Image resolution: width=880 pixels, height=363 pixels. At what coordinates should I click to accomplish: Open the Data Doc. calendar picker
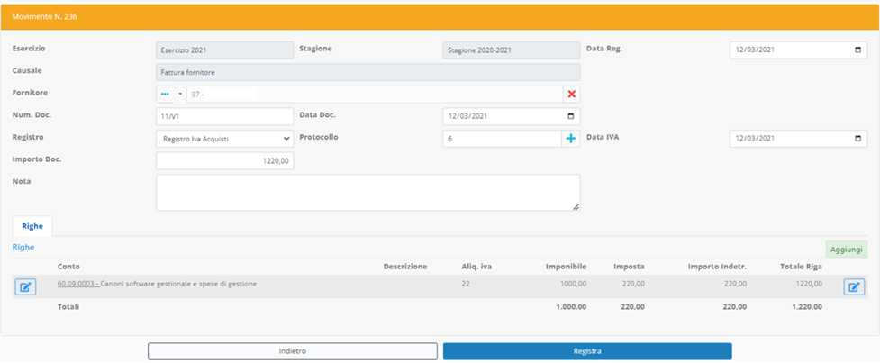[x=569, y=117]
